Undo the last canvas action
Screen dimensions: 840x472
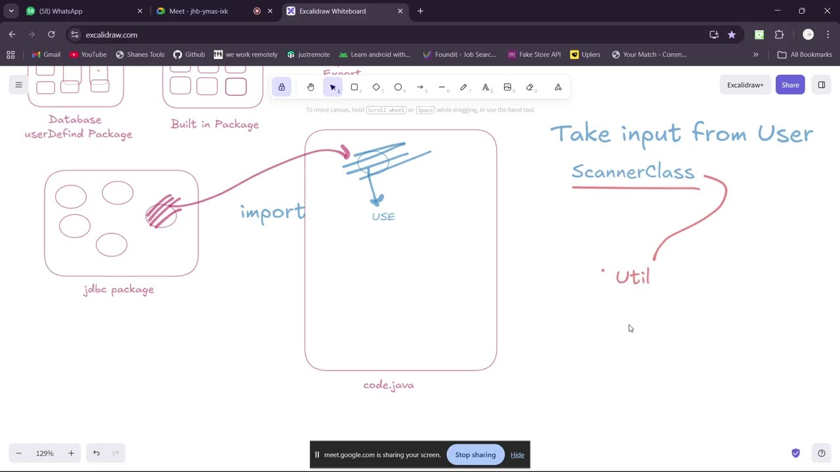(96, 453)
